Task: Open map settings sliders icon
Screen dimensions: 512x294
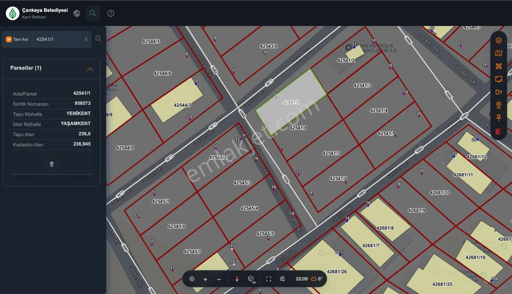Action: pos(282,279)
